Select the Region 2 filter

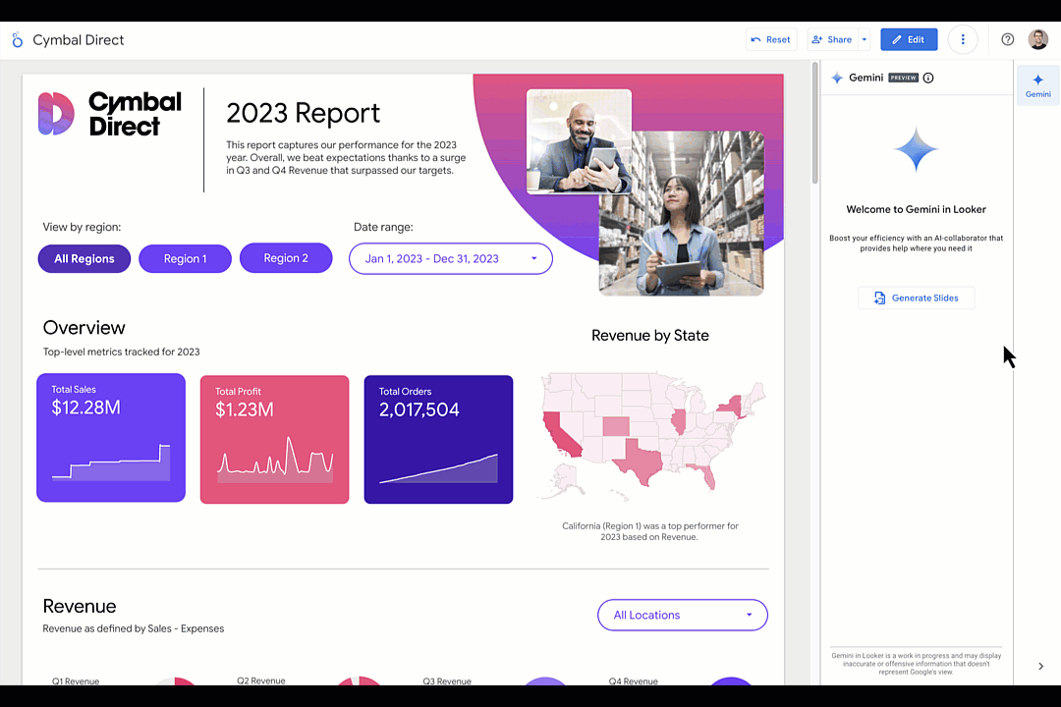pos(286,258)
